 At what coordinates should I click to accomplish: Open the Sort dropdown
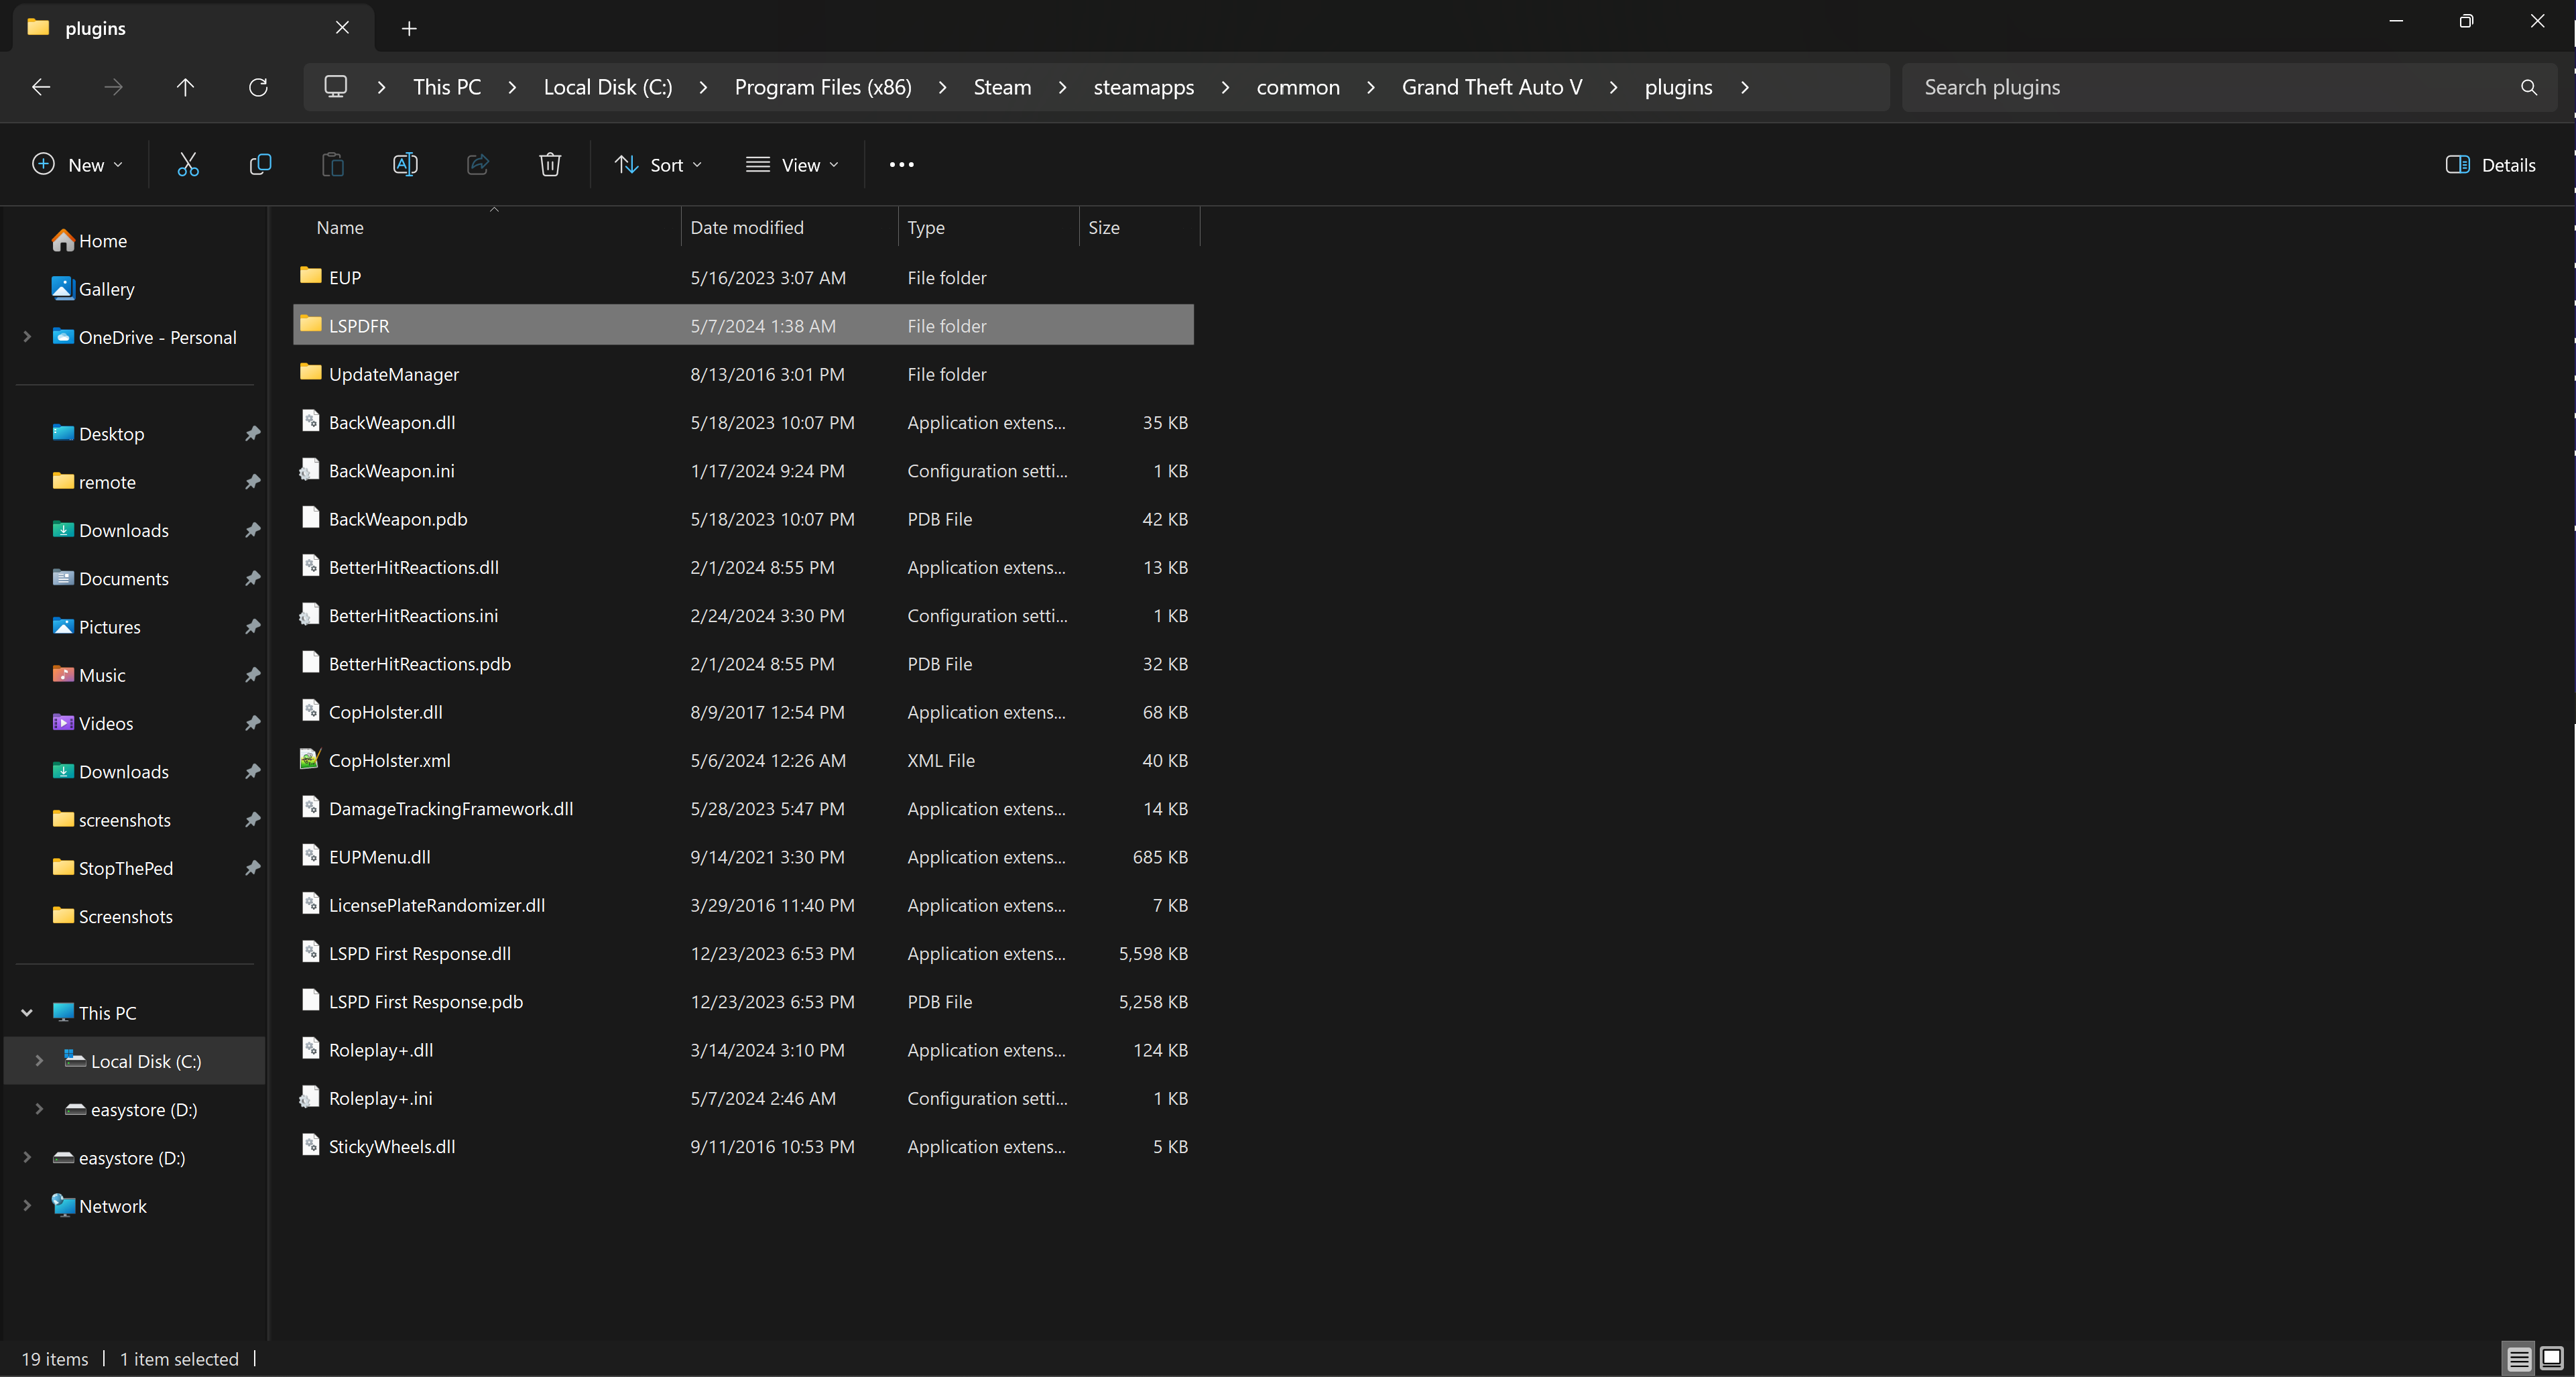(x=659, y=165)
